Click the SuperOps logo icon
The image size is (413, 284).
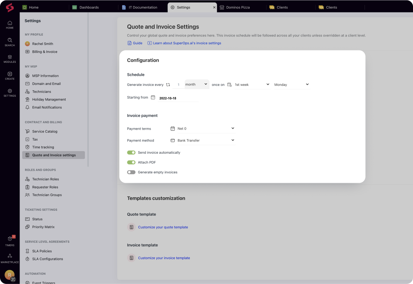[x=10, y=7]
